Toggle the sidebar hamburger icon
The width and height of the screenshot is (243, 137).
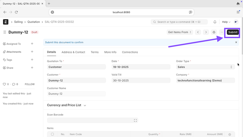coord(5,32)
